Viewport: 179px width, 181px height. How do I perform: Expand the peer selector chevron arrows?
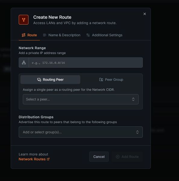pos(133,99)
